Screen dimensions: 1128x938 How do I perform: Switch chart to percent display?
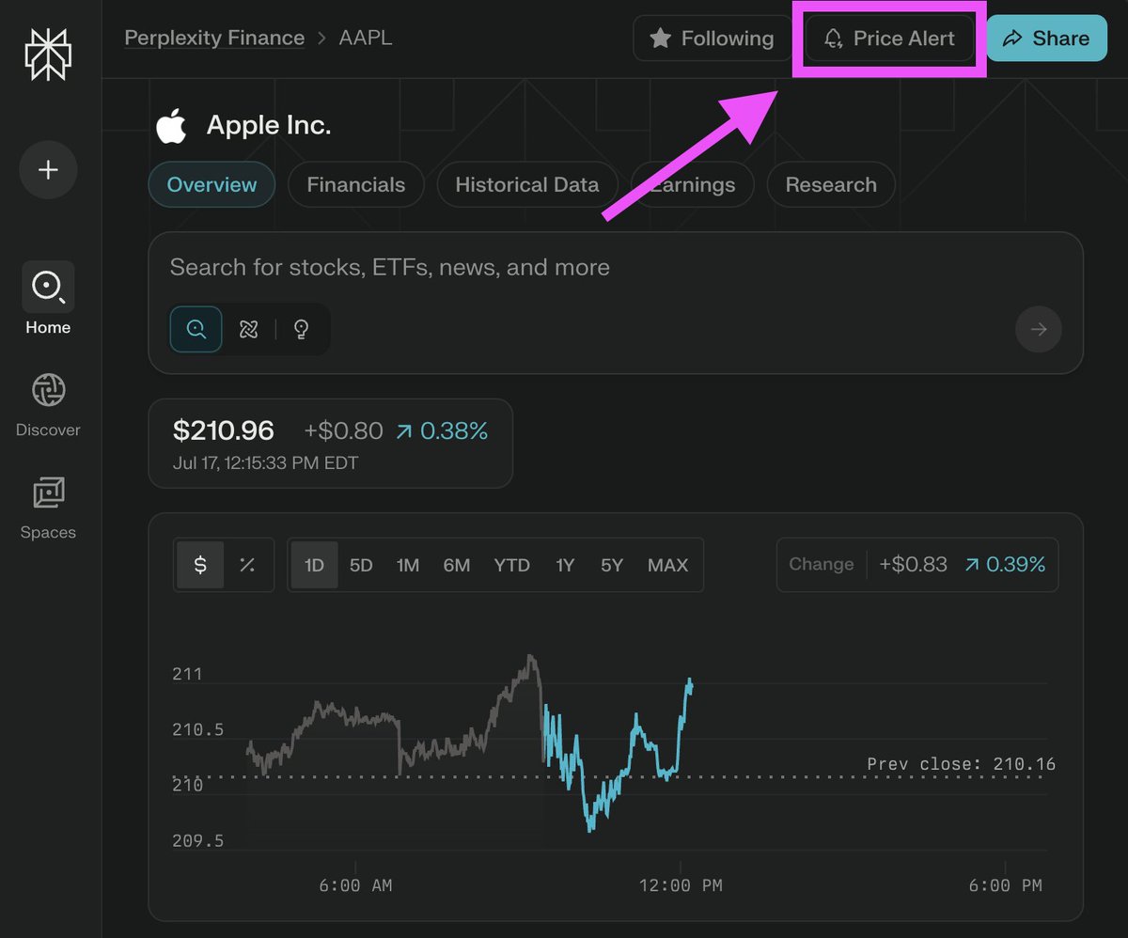(x=247, y=565)
